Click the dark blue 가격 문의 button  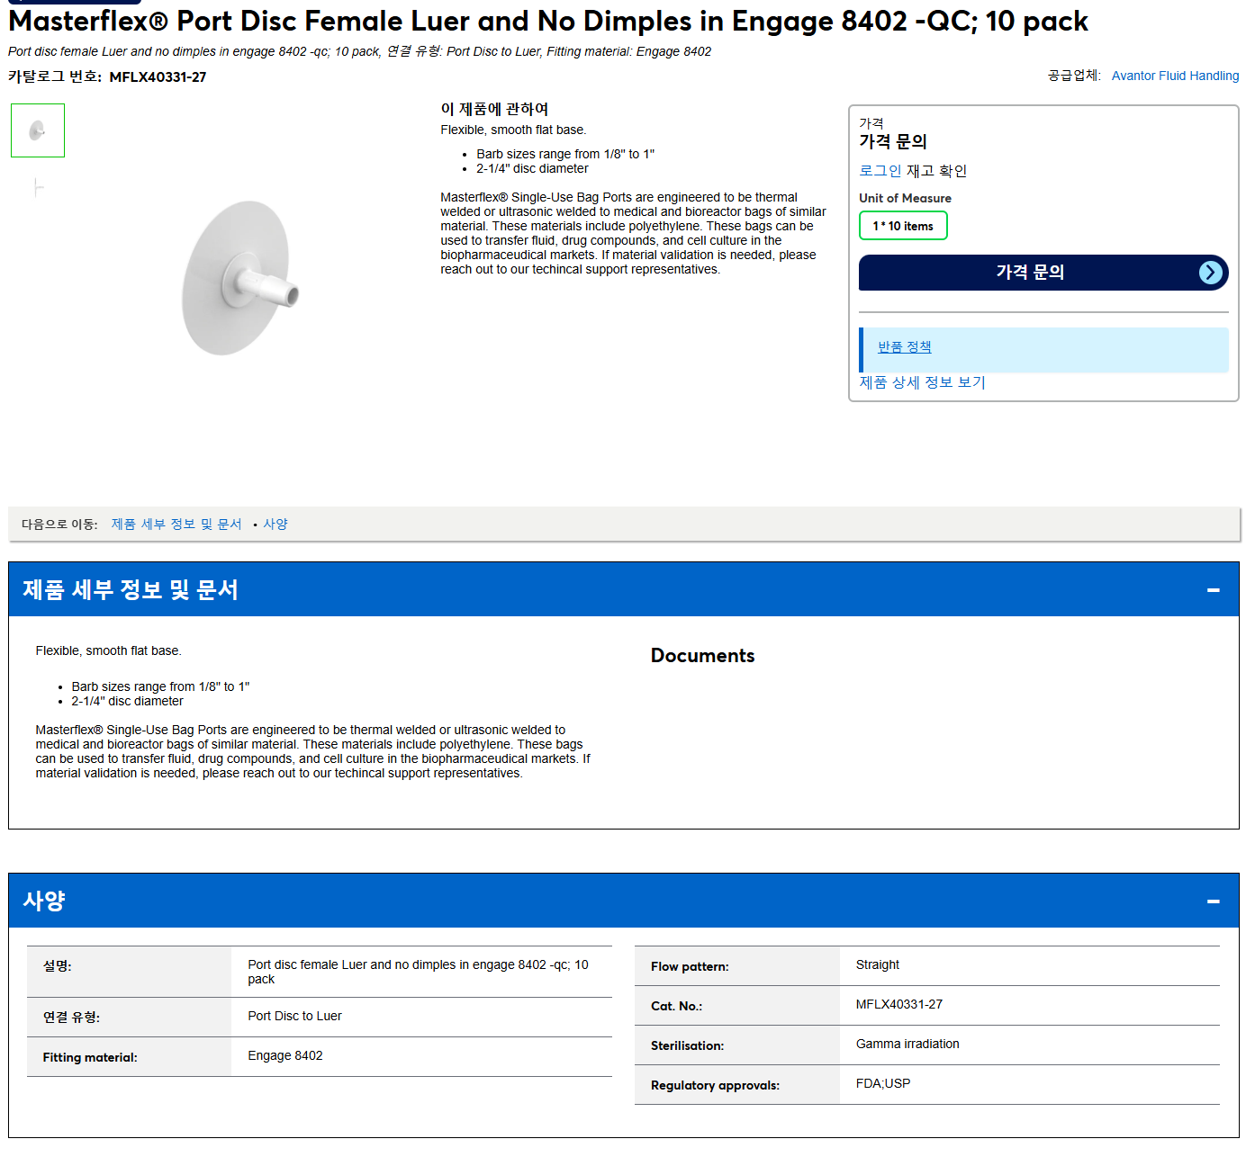pos(1043,273)
